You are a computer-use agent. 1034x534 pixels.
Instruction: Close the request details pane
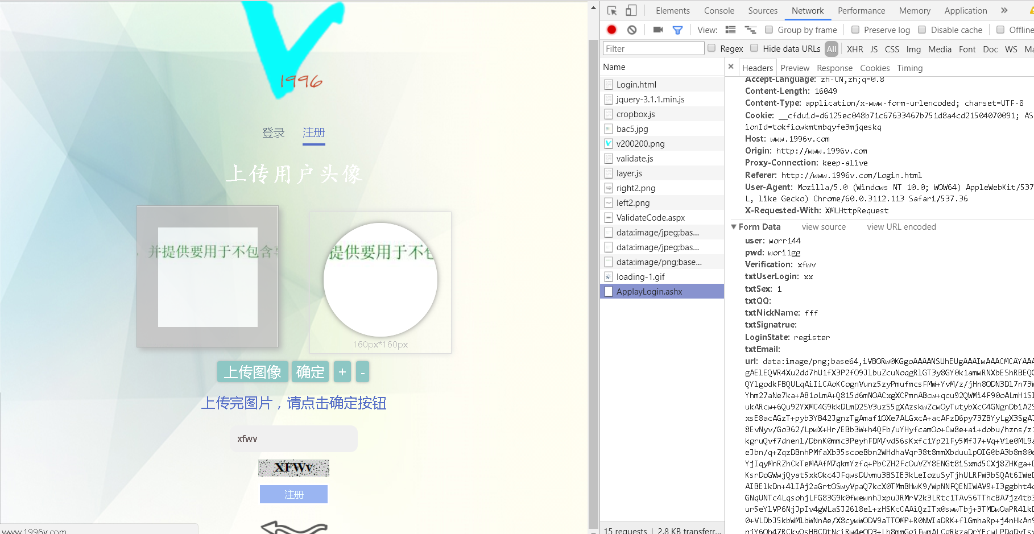731,67
